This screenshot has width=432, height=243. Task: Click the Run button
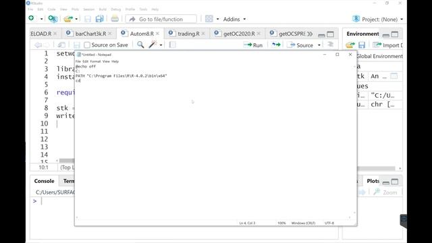(253, 45)
